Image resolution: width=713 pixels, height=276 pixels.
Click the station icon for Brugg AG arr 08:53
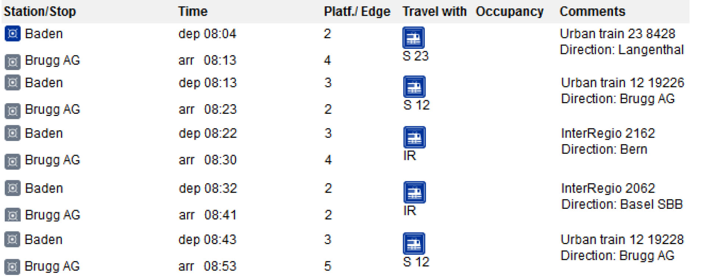pos(13,267)
